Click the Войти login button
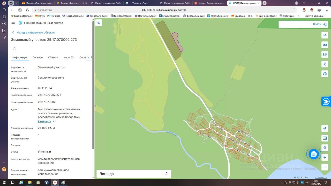This screenshot has width=331, height=186. click(x=320, y=24)
